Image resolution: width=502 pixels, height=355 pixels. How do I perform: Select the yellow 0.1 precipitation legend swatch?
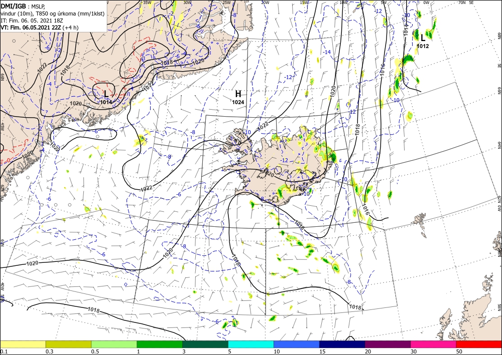point(23,344)
